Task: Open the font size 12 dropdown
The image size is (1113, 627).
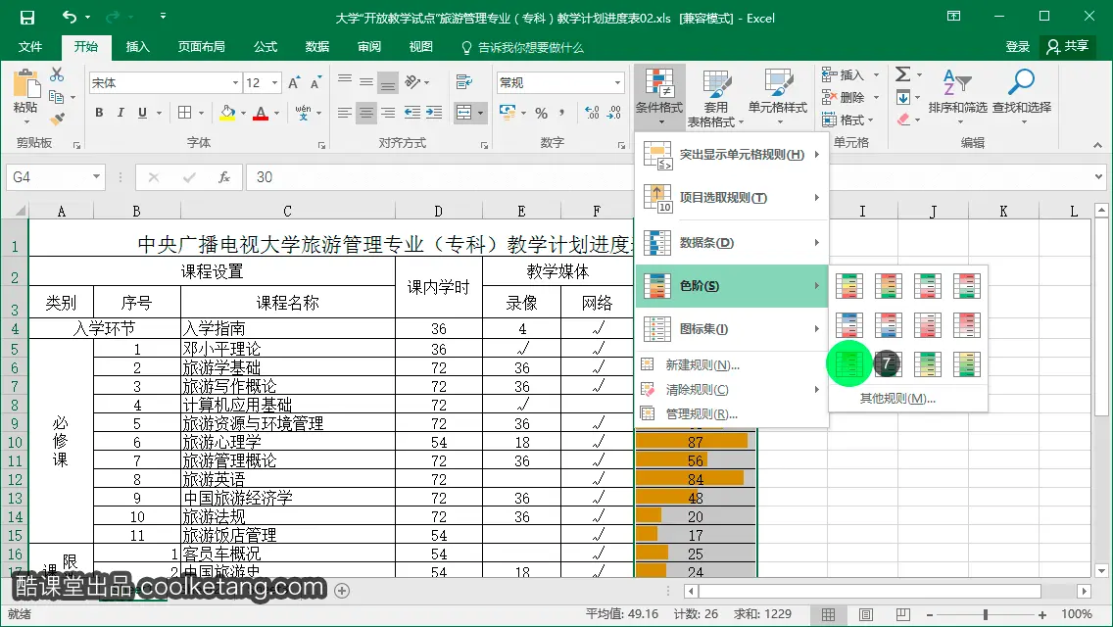Action: pos(275,83)
